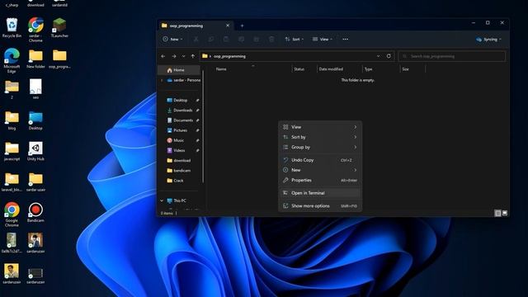Choose Properties in the context menu
The width and height of the screenshot is (528, 297).
pos(320,180)
